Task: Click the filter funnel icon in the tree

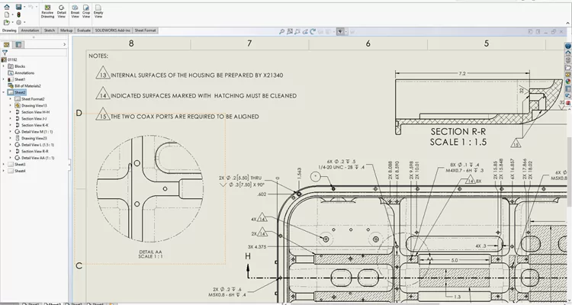Action: pyautogui.click(x=5, y=53)
